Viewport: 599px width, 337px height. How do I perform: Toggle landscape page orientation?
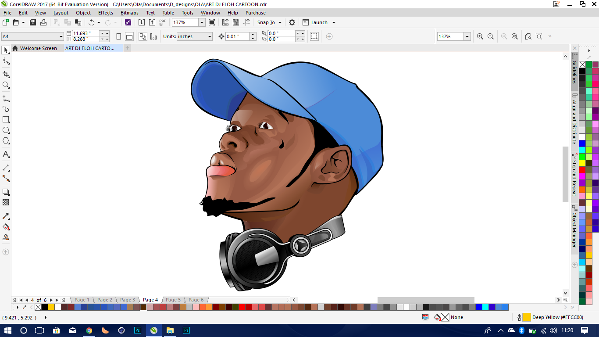(129, 36)
